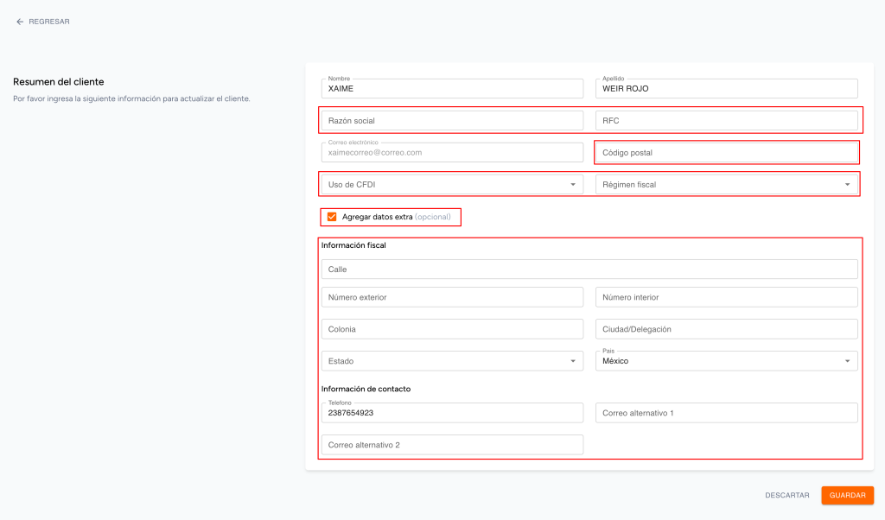This screenshot has width=885, height=520.
Task: Click the Número interior field
Action: tap(726, 297)
